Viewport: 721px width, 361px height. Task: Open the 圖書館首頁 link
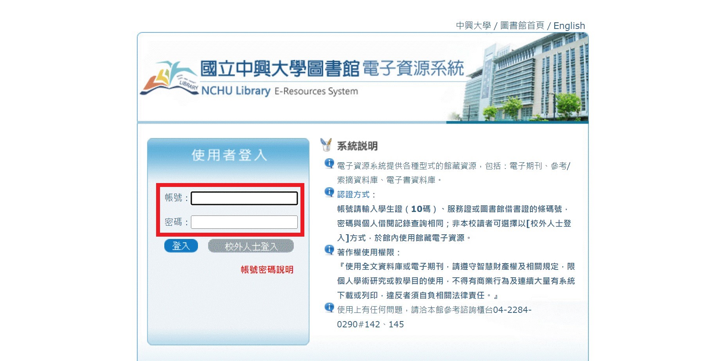pos(522,26)
